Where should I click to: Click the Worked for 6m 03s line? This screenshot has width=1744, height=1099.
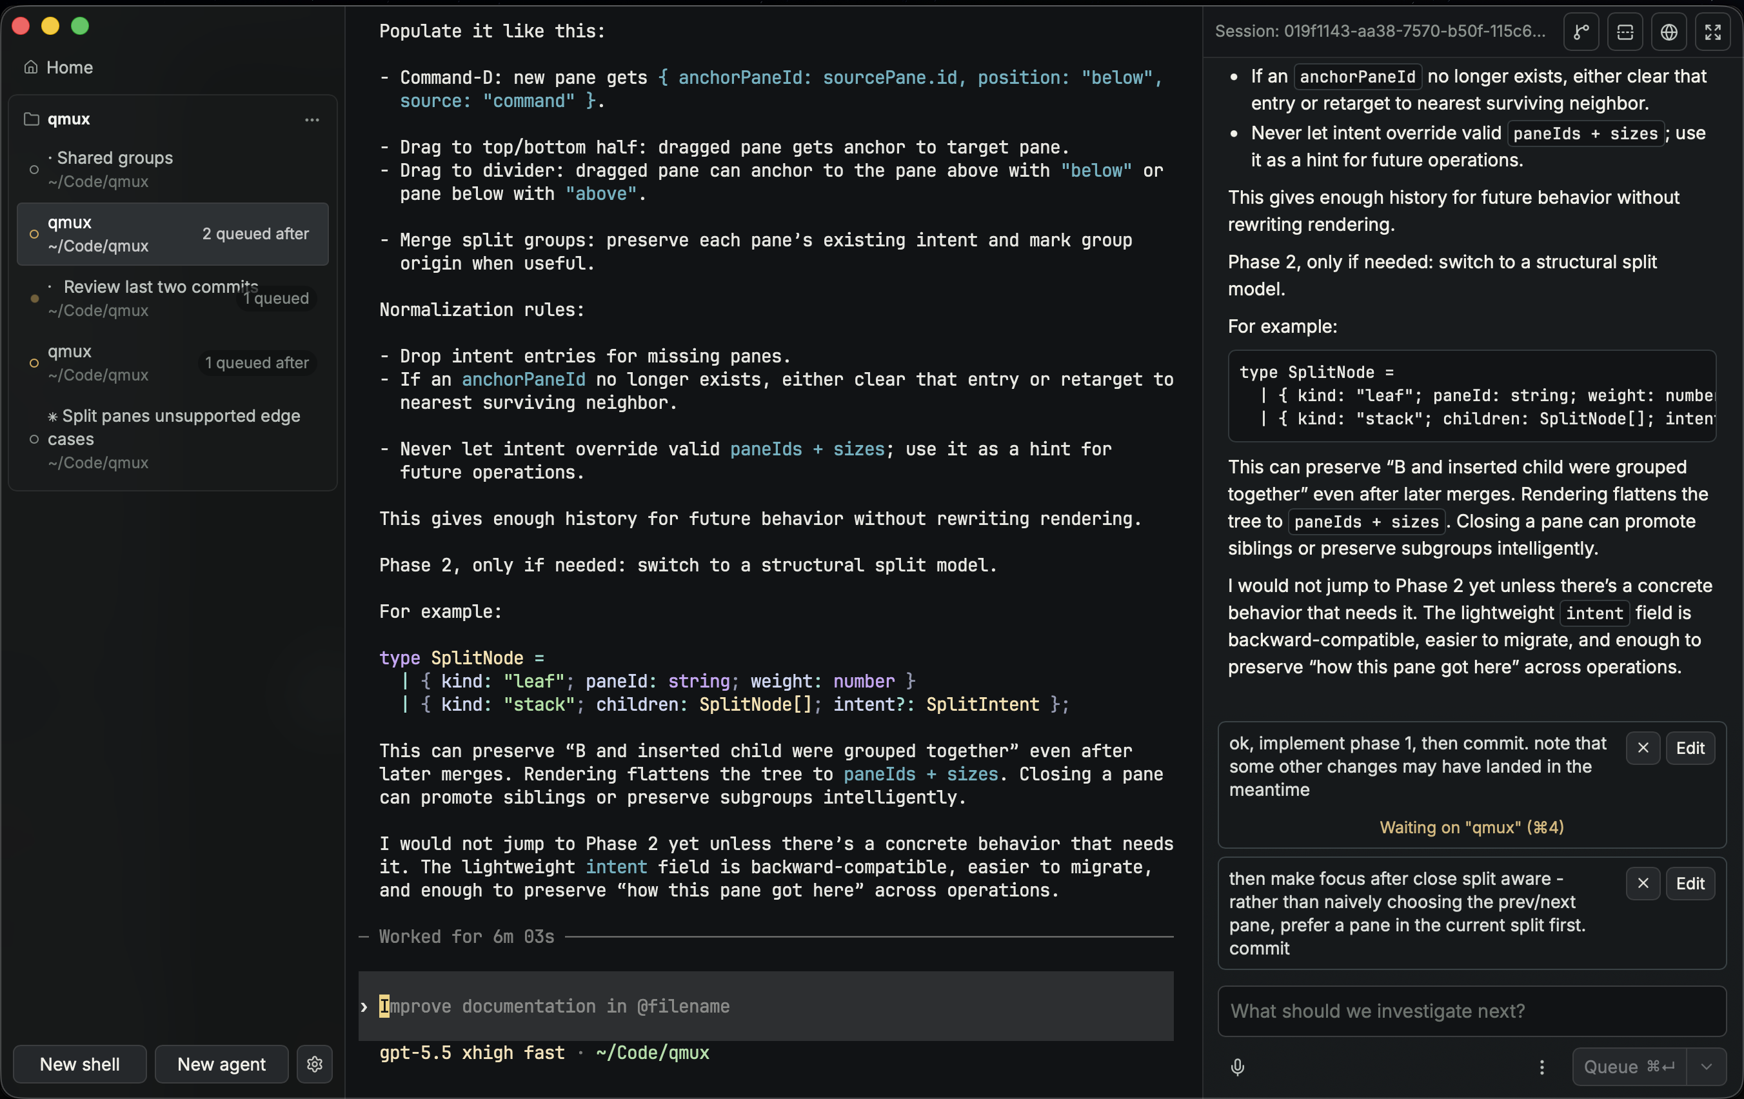[x=766, y=936]
